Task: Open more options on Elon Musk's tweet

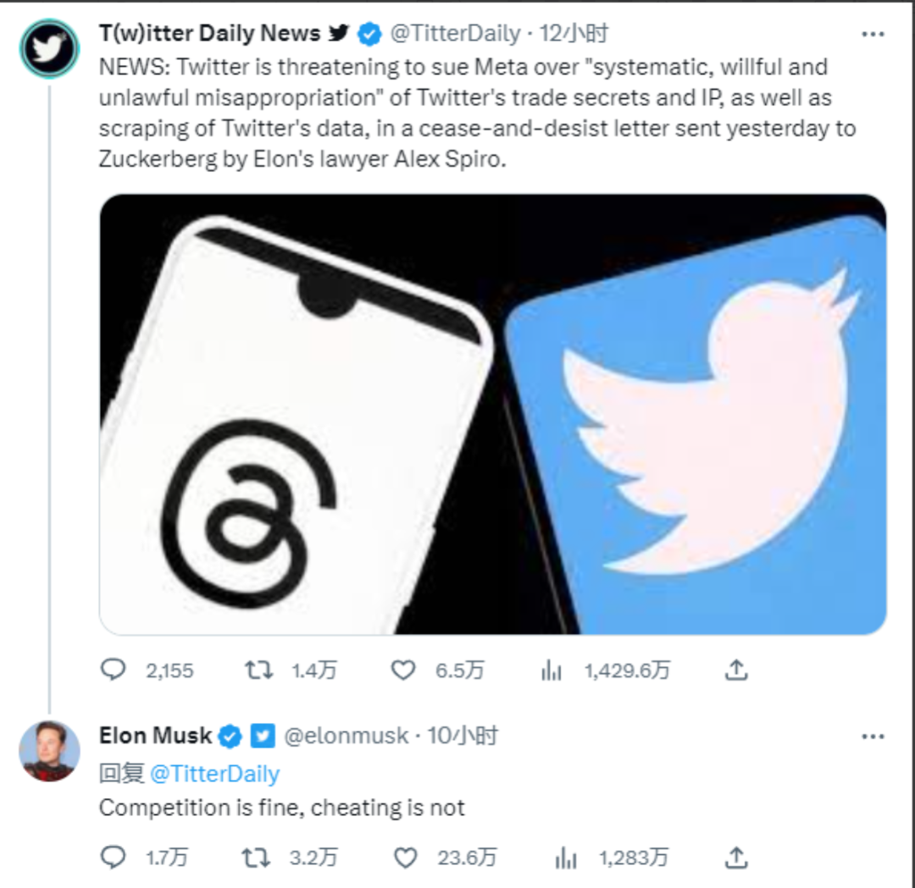Action: [873, 736]
